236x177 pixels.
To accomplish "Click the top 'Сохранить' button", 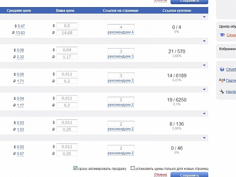I will click(x=189, y=1).
